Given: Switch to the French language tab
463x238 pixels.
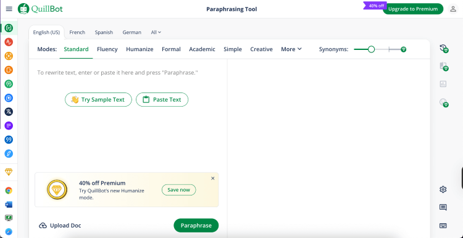Looking at the screenshot, I should (x=77, y=33).
